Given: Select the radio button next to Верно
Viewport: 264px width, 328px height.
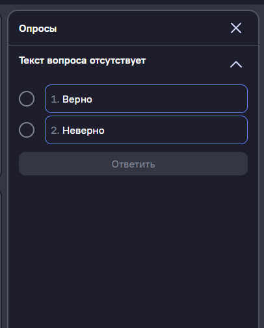Looking at the screenshot, I should point(27,99).
